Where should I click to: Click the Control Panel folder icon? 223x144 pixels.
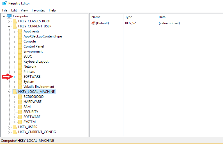[x=20, y=46]
